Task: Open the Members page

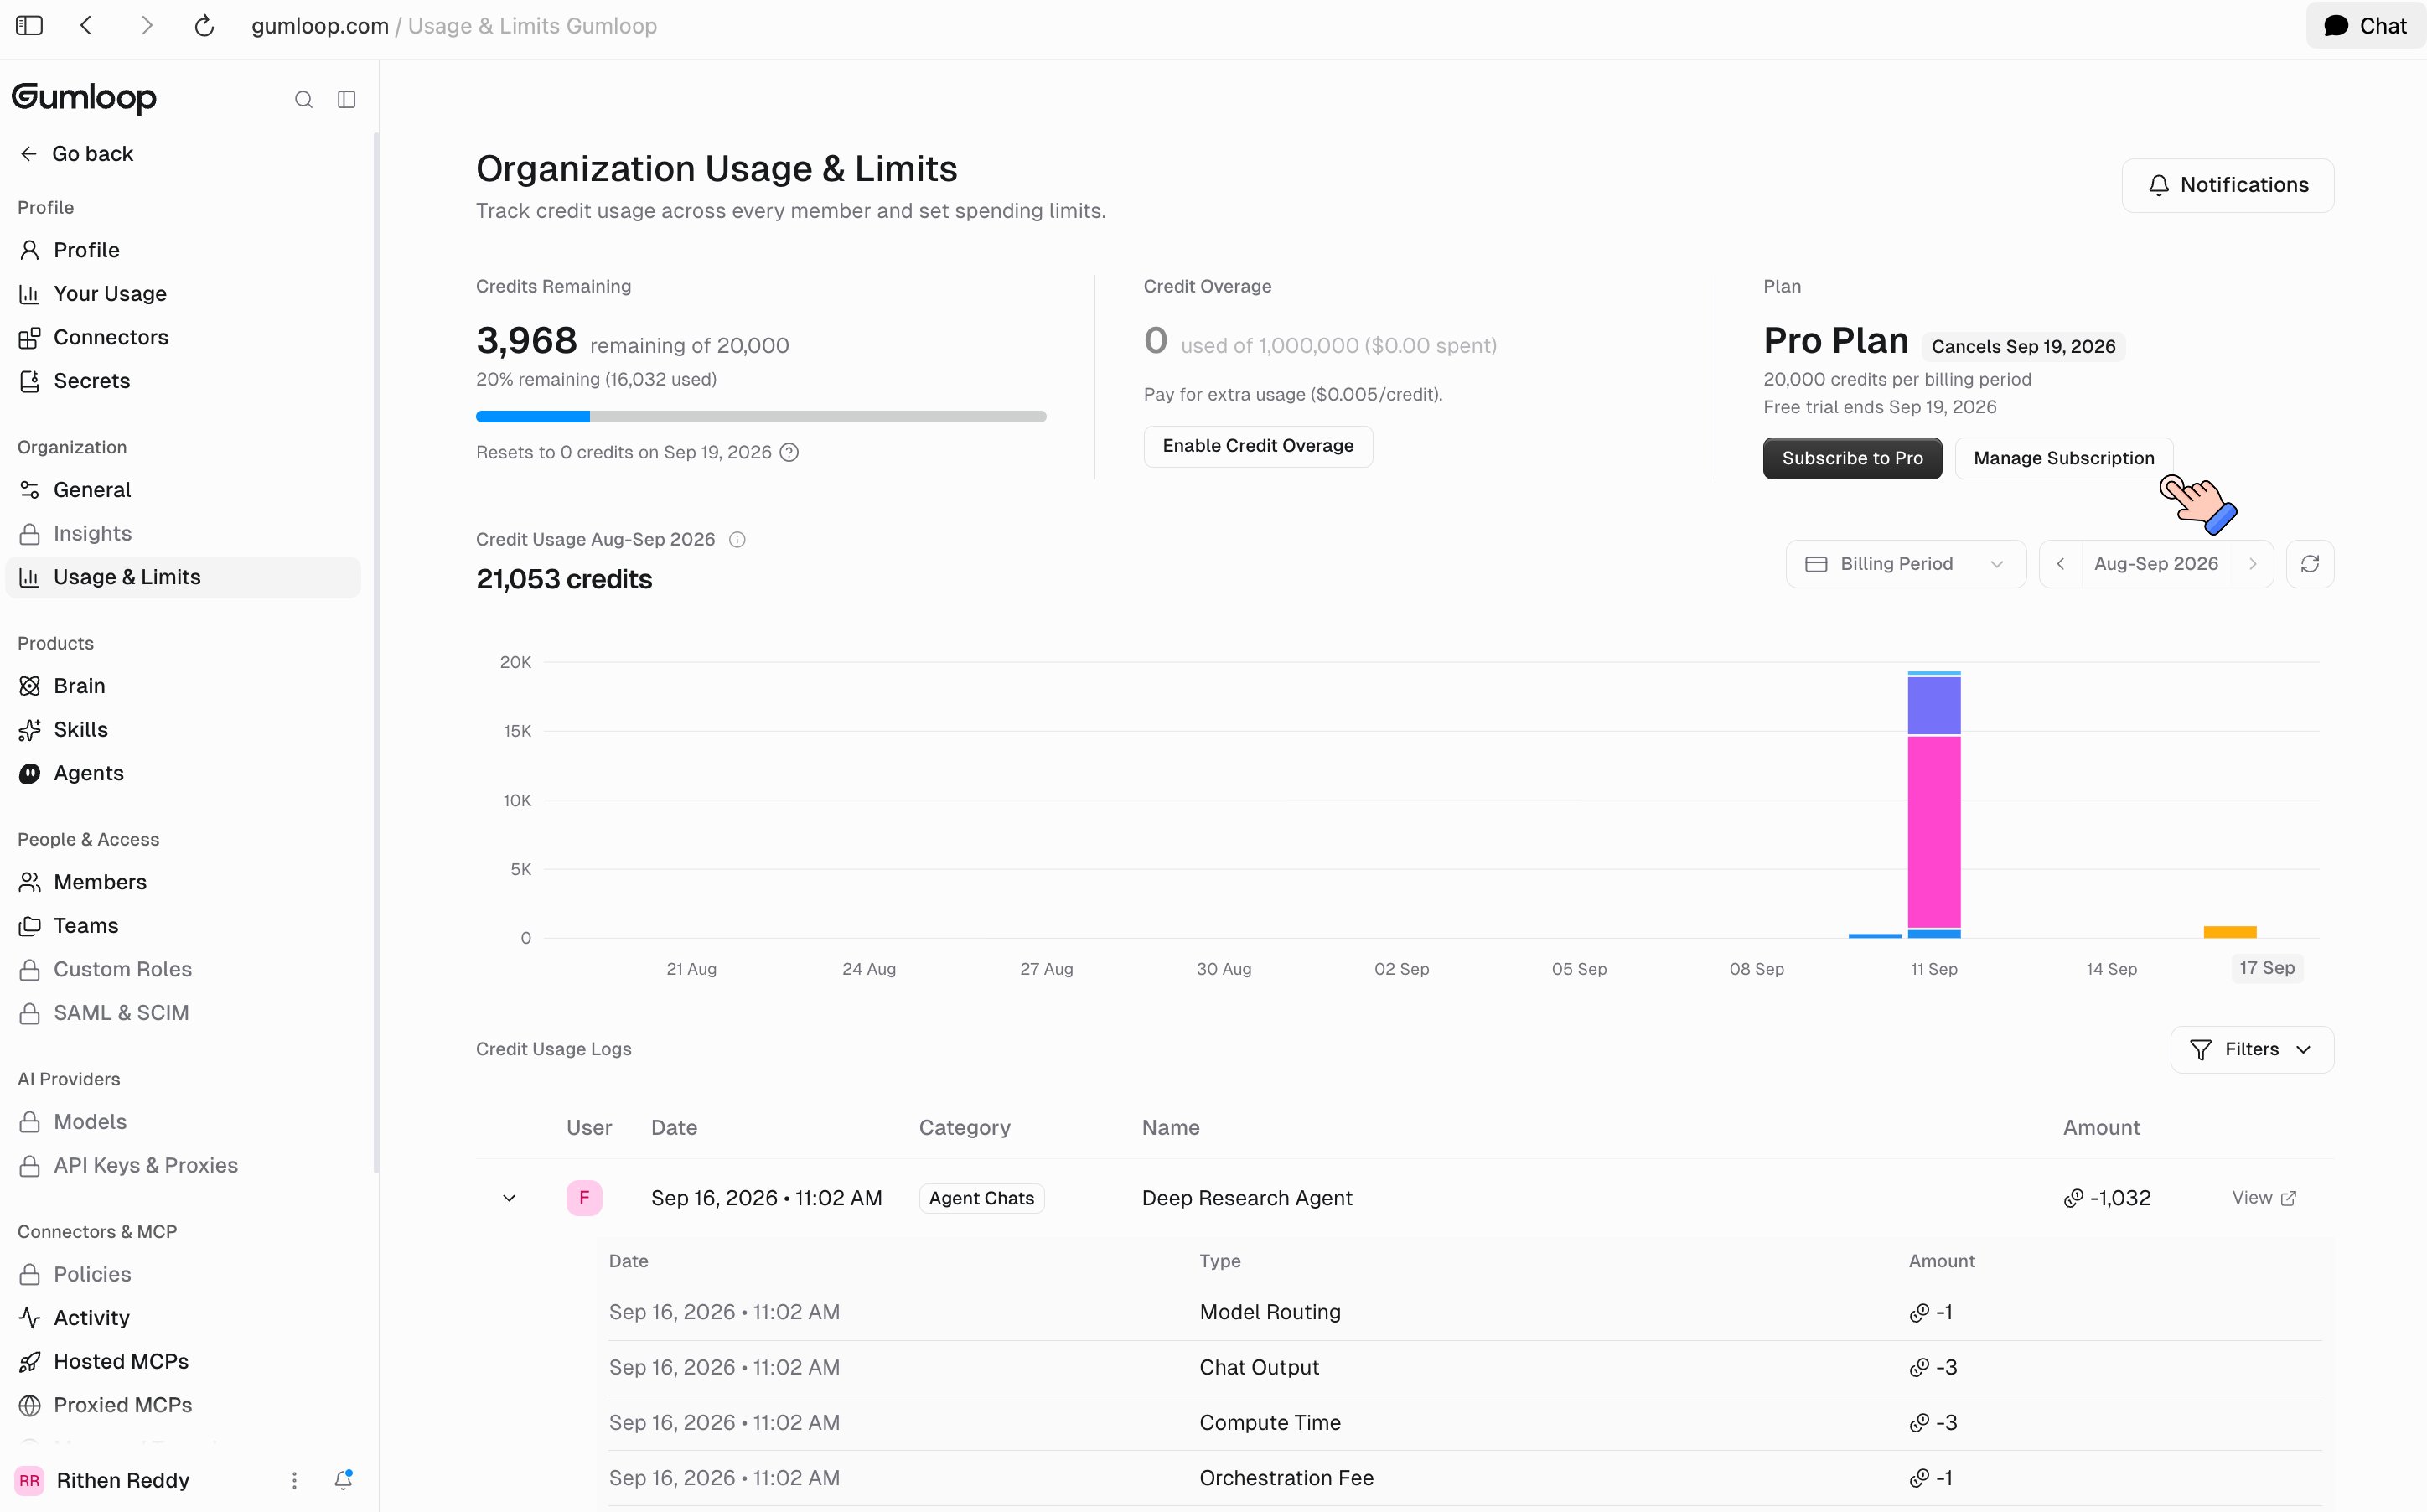Action: pyautogui.click(x=183, y=882)
